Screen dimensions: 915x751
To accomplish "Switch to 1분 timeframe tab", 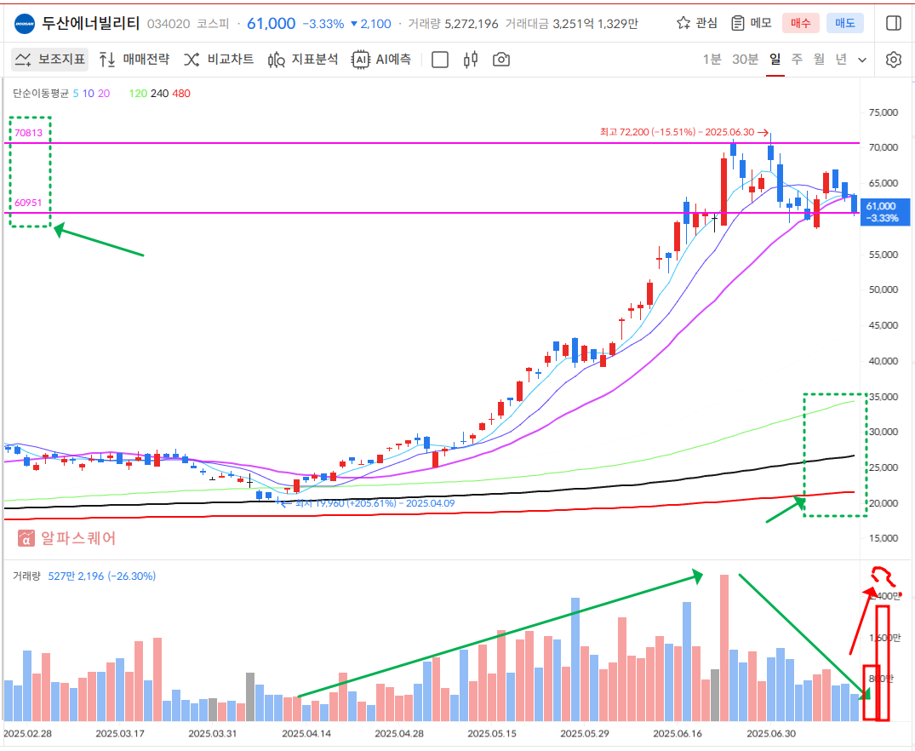I will click(x=712, y=59).
